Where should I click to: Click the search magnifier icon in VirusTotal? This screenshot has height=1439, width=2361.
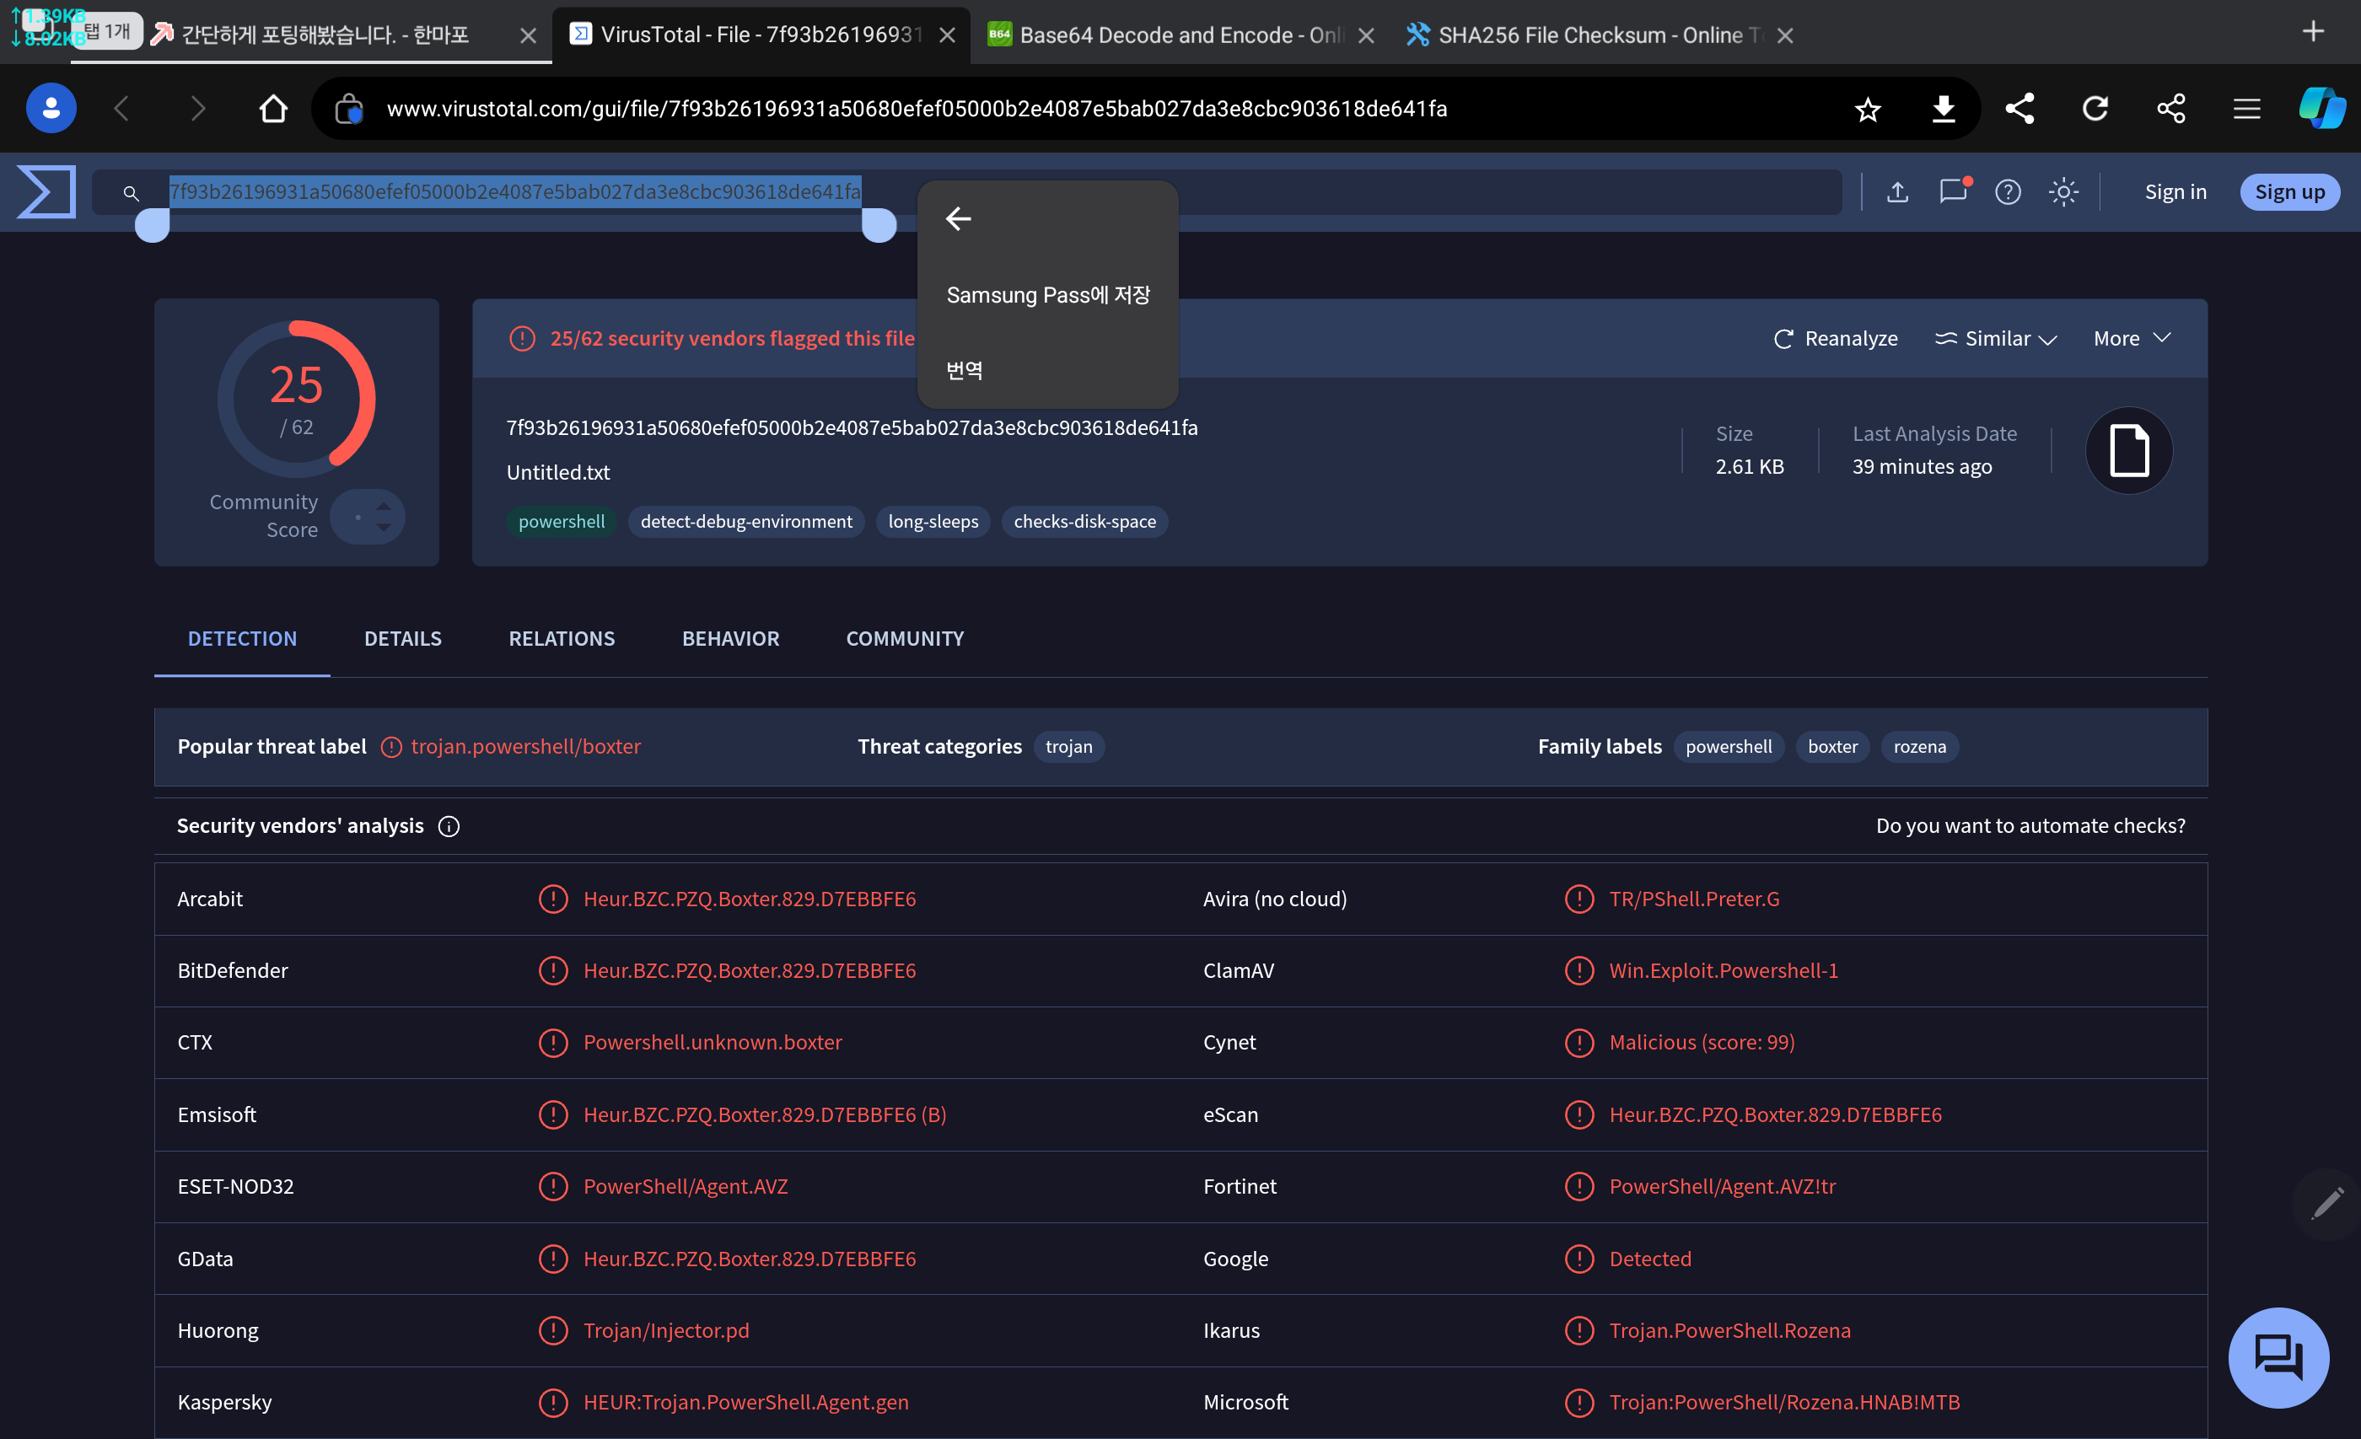tap(132, 192)
